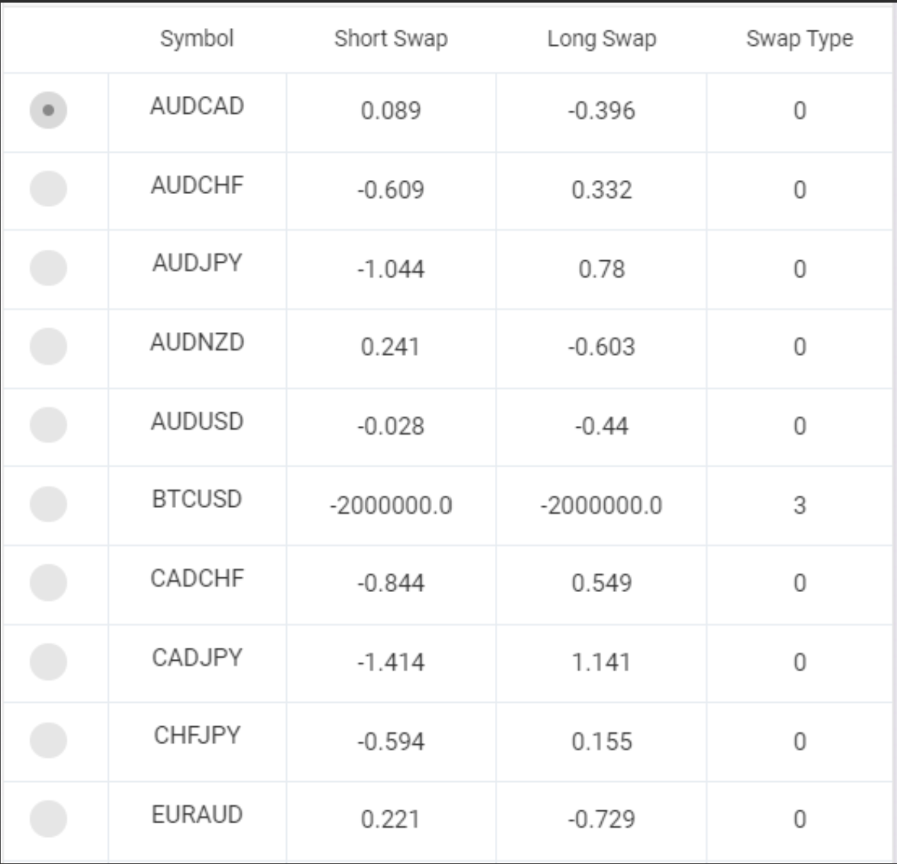Click the AUDJPY long swap value 0.78
Image resolution: width=897 pixels, height=864 pixels.
coord(602,269)
